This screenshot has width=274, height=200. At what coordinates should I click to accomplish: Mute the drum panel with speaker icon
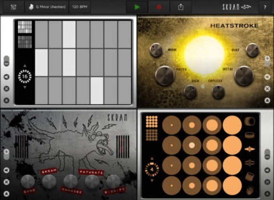pyautogui.click(x=267, y=170)
